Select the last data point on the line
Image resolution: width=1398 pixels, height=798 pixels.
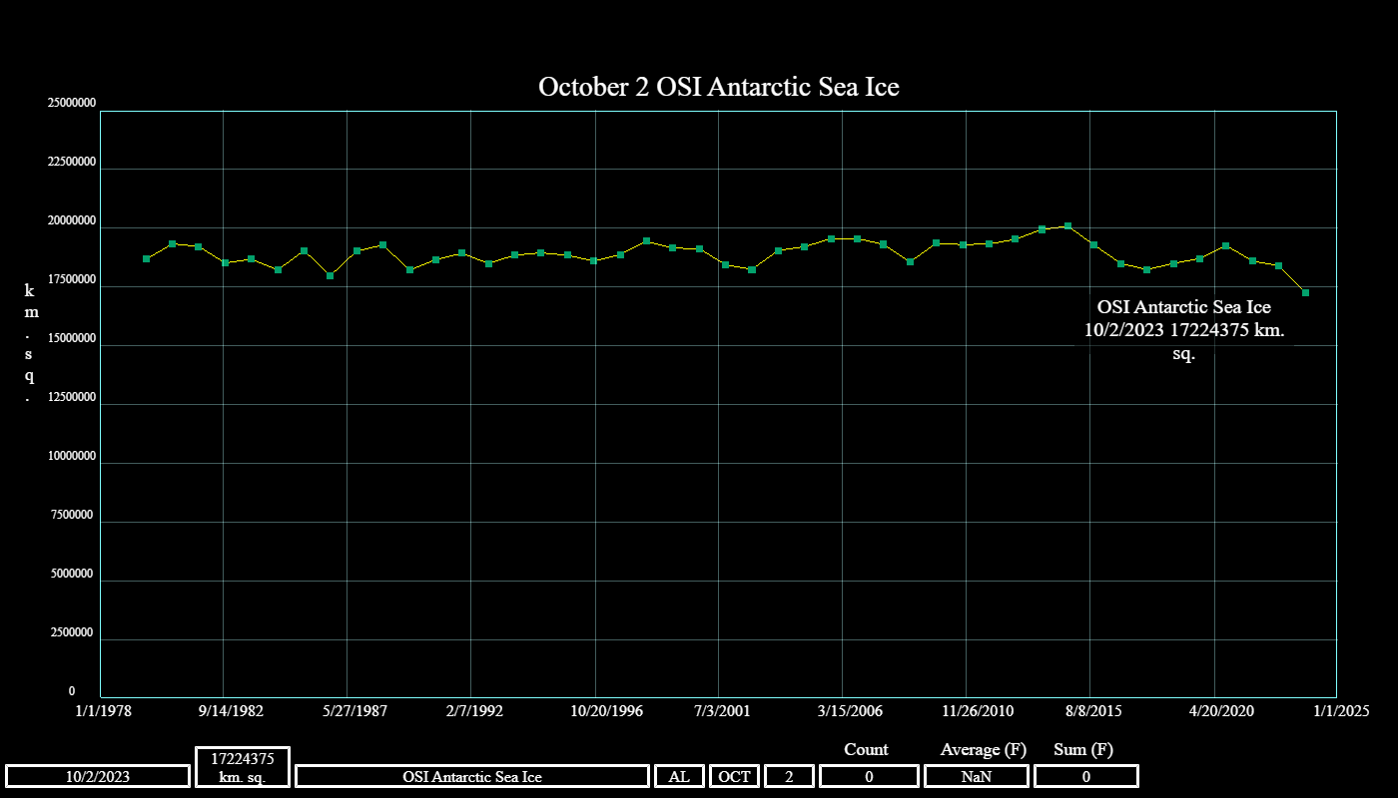[1305, 292]
